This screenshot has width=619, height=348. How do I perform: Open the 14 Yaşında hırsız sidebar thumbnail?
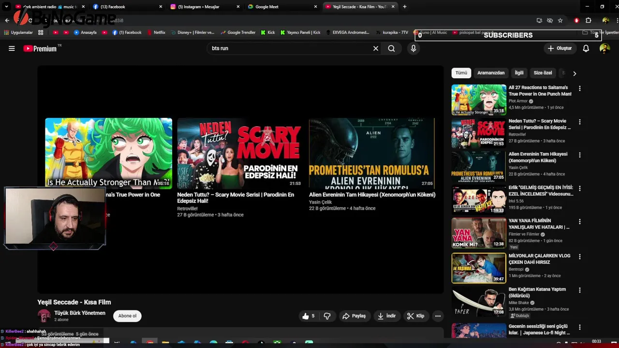point(479,268)
